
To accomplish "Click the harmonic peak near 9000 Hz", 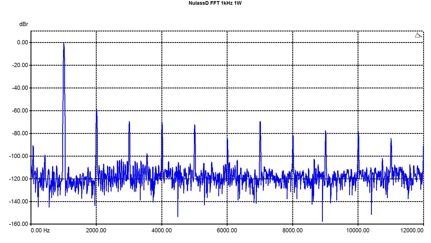I will tap(325, 131).
